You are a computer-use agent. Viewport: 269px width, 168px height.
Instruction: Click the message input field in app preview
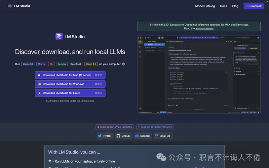(199, 98)
